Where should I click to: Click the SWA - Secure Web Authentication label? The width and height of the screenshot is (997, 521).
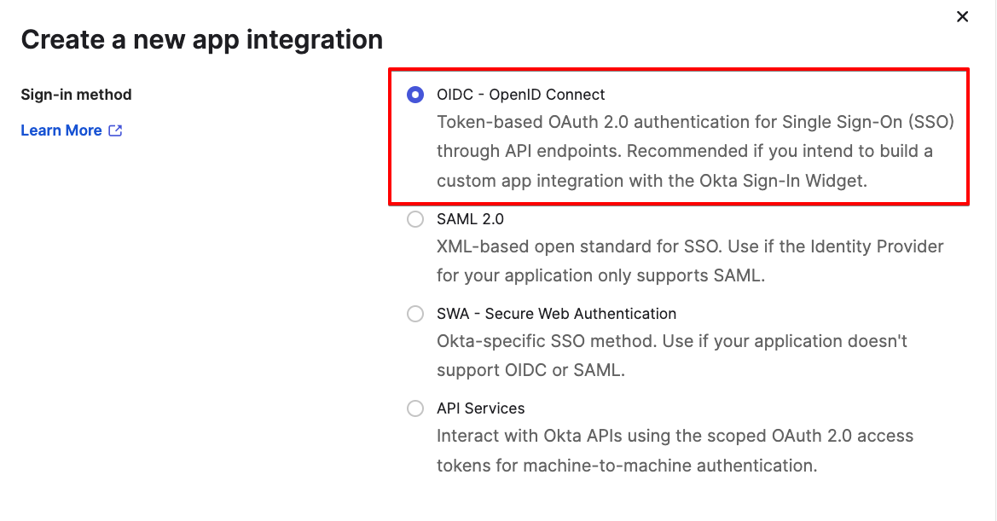[x=556, y=314]
